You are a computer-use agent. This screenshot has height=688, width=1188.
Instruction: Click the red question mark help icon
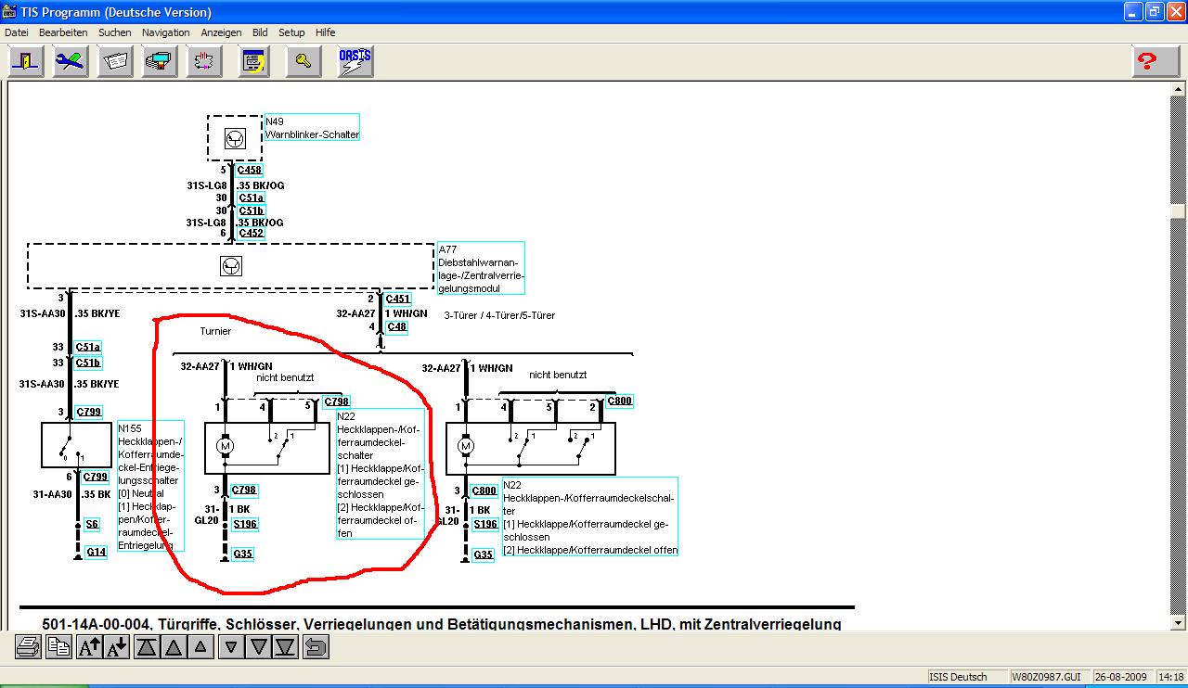click(x=1148, y=61)
